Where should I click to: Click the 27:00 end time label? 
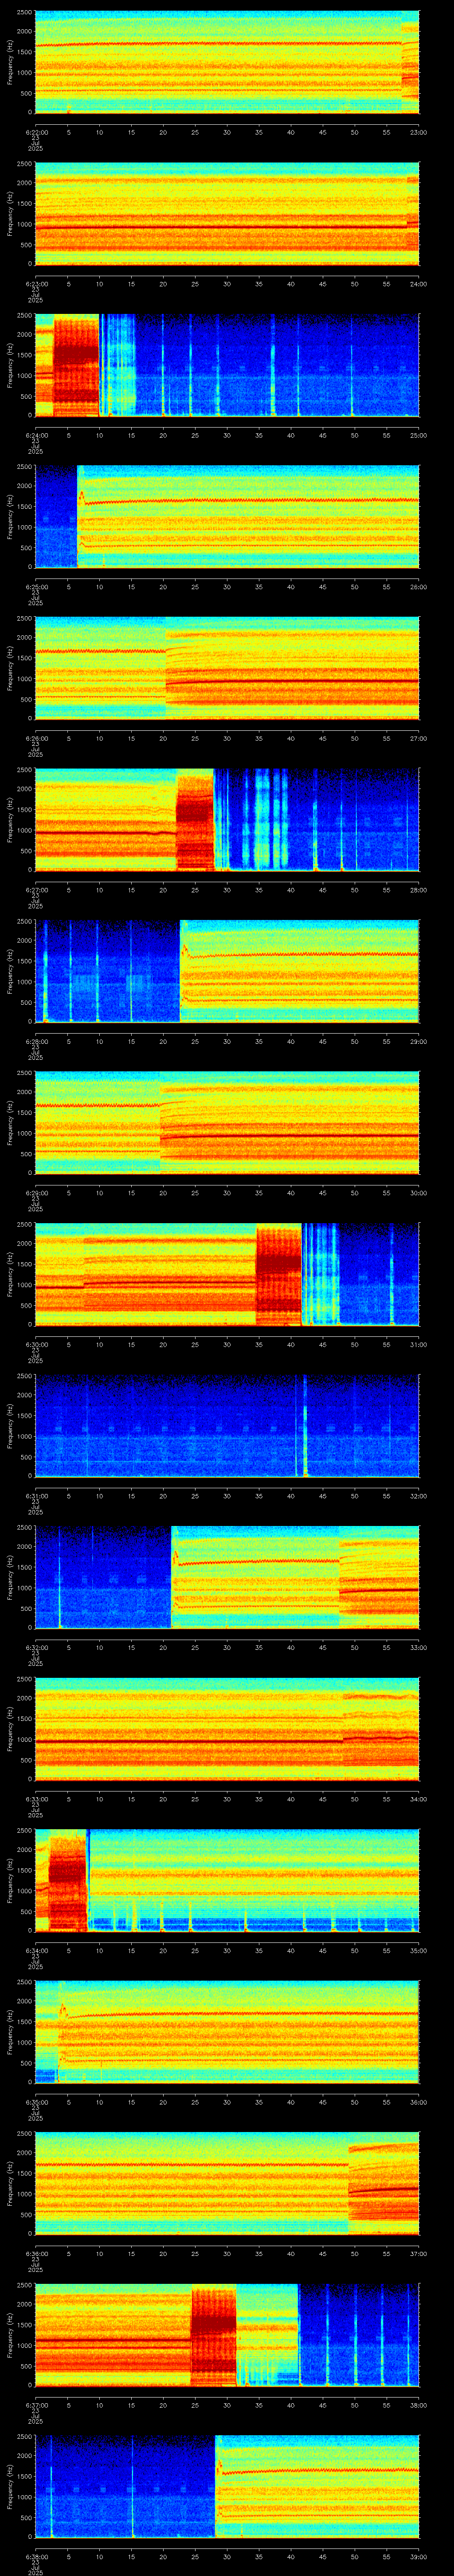tap(418, 739)
